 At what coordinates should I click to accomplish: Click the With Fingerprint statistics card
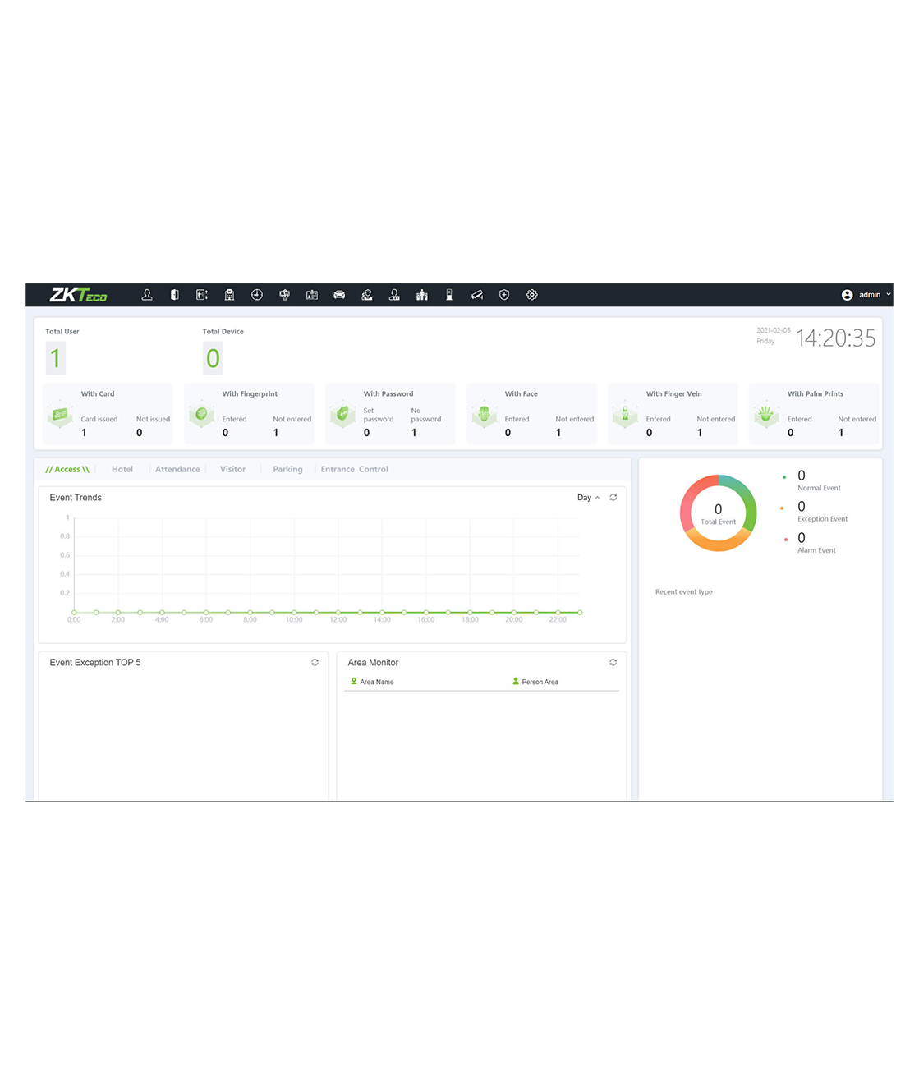[x=250, y=414]
